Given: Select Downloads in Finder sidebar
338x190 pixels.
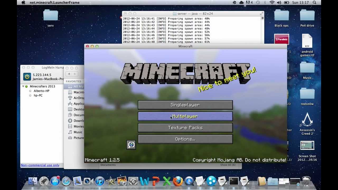Looking at the screenshot, I should point(74,121).
